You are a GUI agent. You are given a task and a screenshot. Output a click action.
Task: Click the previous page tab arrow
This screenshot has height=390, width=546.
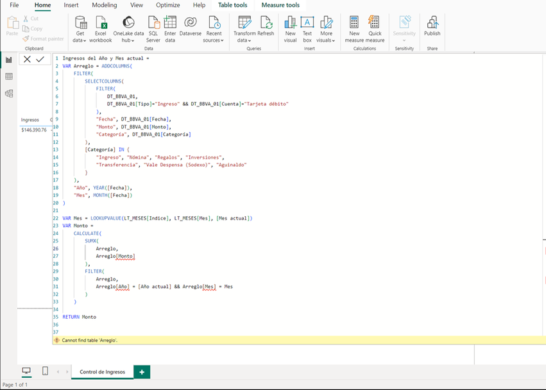[x=58, y=372]
